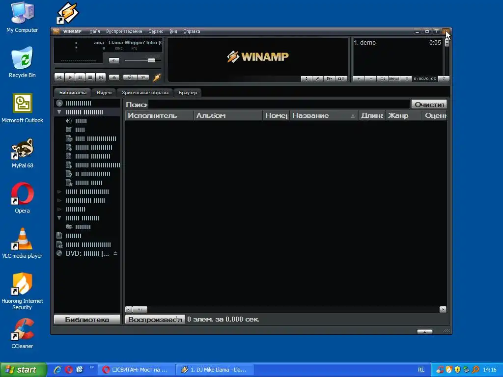The height and width of the screenshot is (377, 503).
Task: Open the Вид menu
Action: [173, 31]
